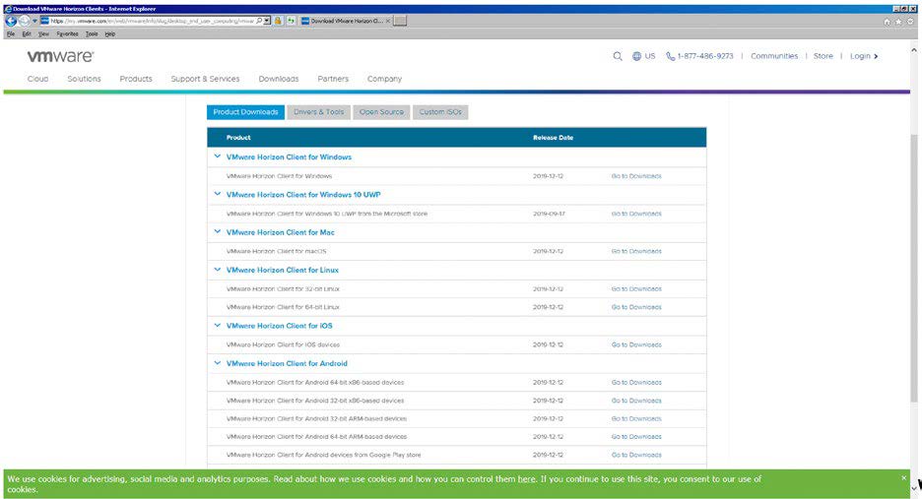Collapse the Windows 10 UWP section chevron
Viewport: 922px width, 499px height.
click(x=217, y=194)
